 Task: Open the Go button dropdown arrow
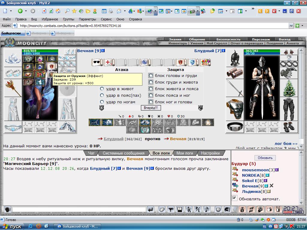point(303,26)
